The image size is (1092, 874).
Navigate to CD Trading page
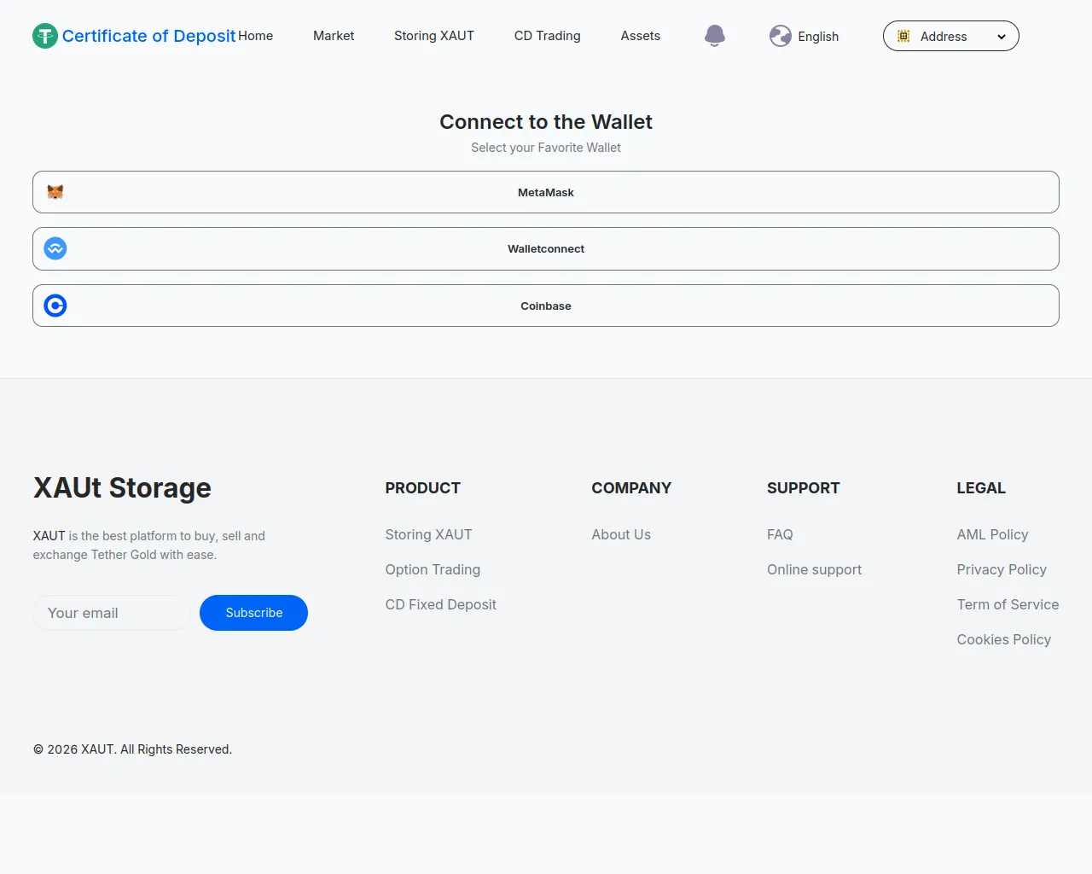click(x=547, y=36)
